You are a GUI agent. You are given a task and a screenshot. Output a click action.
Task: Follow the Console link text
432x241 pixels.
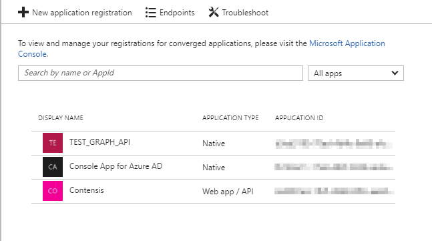[x=32, y=54]
